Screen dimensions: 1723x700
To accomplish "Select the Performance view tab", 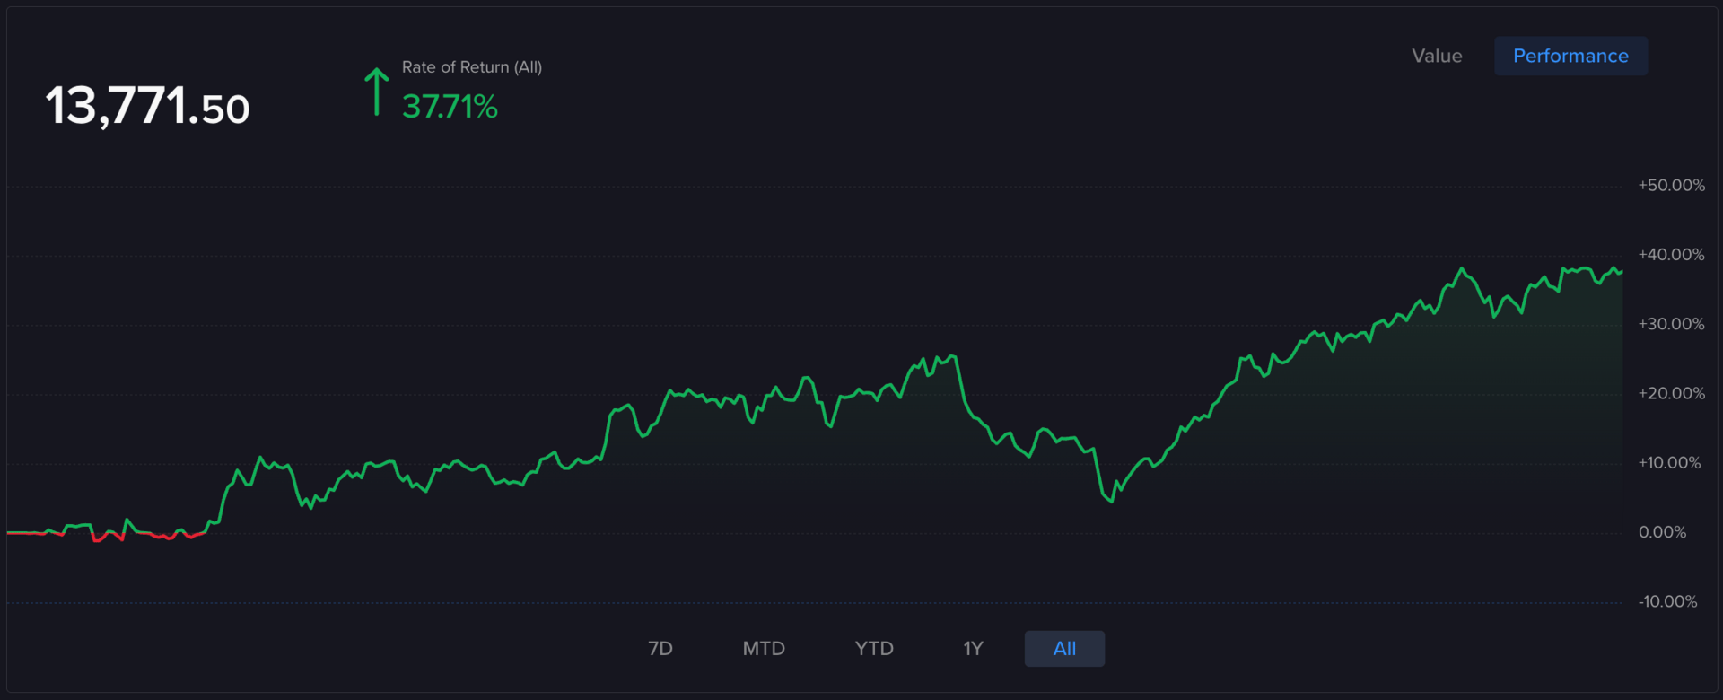I will pos(1570,56).
